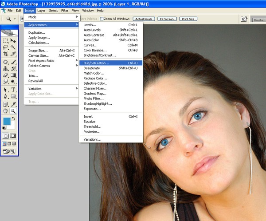Select the Eyedropper tool

click(13, 104)
